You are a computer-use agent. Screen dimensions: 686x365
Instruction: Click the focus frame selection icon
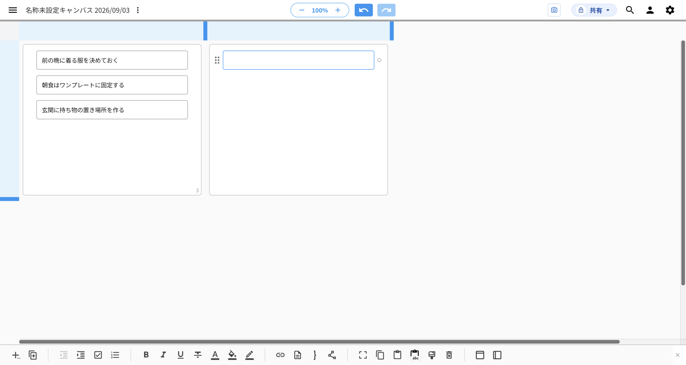(363, 355)
